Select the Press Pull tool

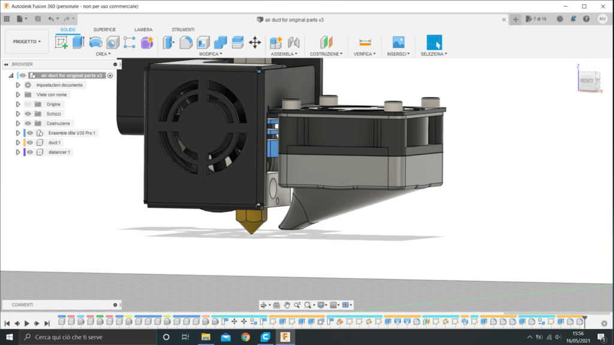tap(168, 43)
